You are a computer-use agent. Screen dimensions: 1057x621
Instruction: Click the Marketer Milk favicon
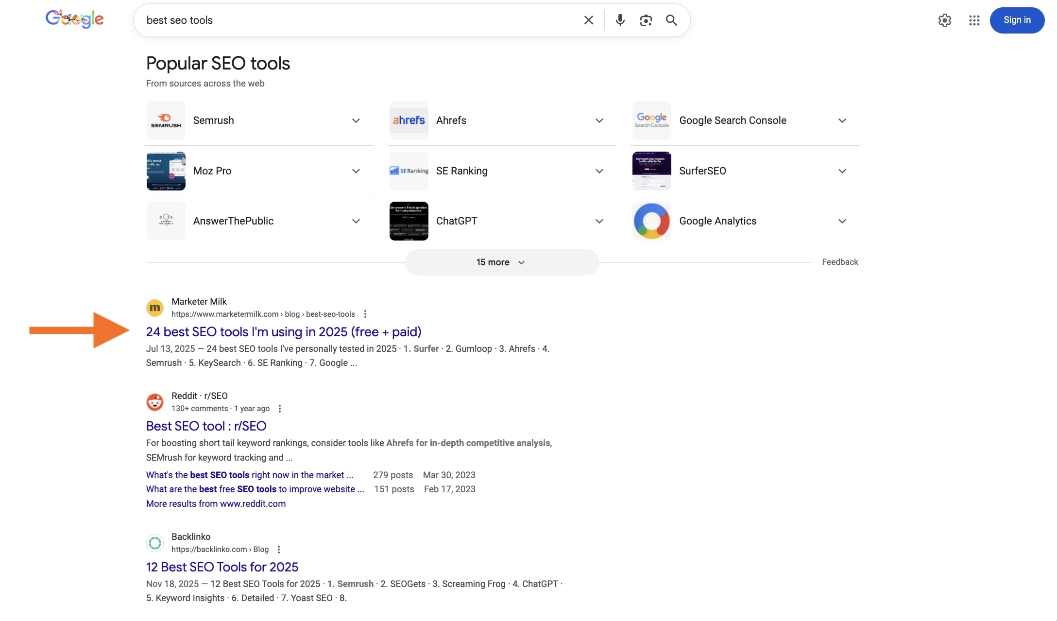pos(154,308)
